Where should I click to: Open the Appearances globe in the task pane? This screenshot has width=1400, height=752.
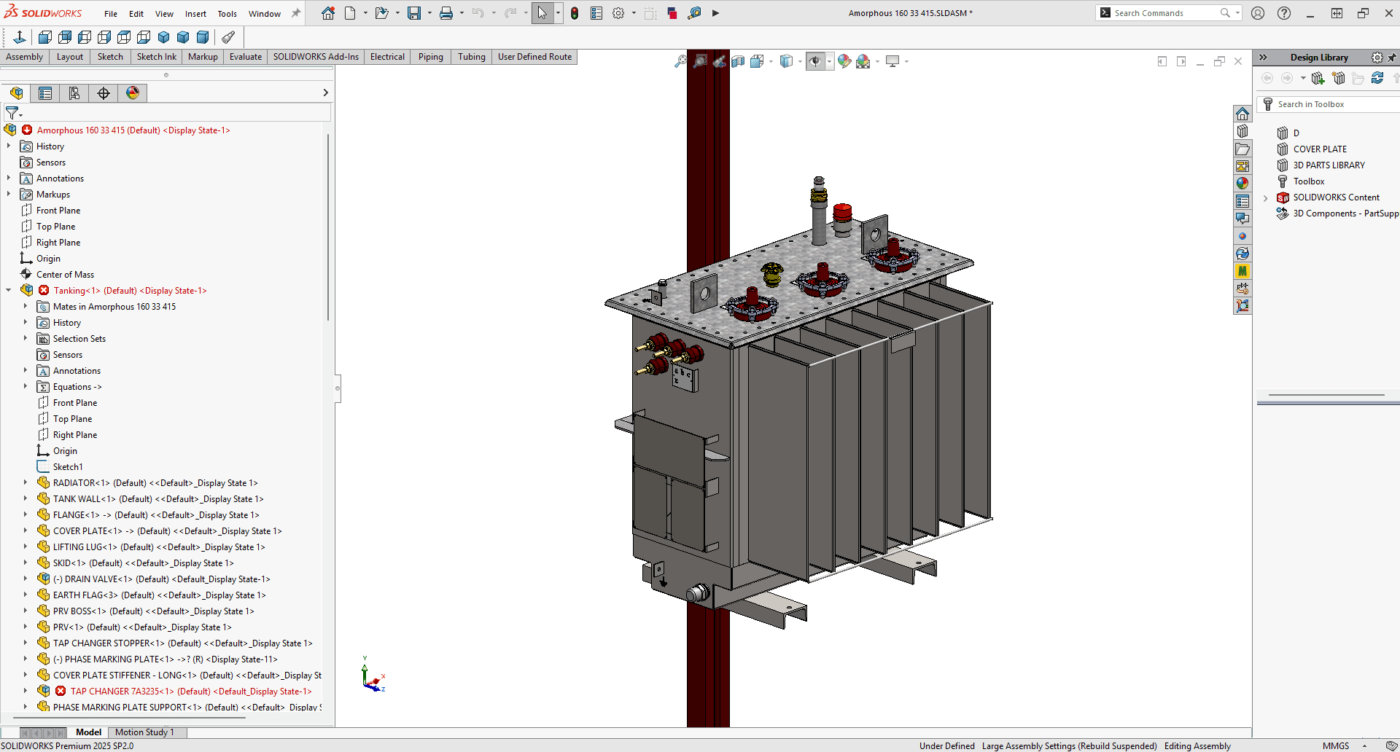click(x=1243, y=183)
